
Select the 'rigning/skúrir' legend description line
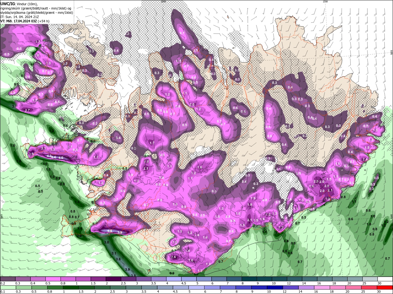point(36,8)
